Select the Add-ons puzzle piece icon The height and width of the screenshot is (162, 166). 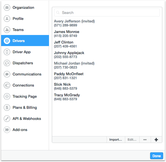click(x=7, y=130)
